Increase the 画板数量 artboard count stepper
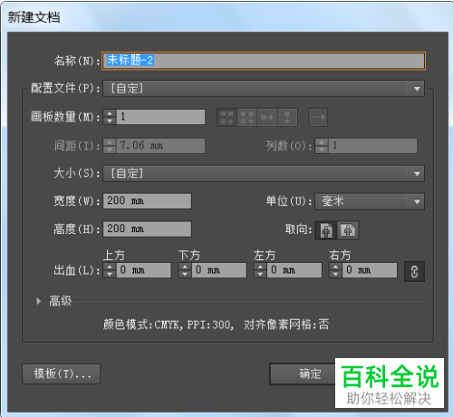Viewport: 453px width, 417px height. (x=110, y=113)
